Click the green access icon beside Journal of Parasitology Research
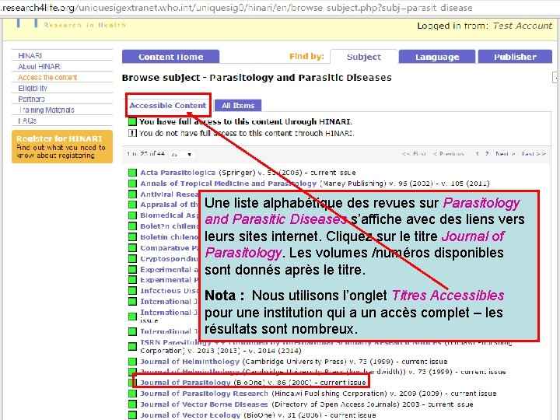Image resolution: width=560 pixels, height=420 pixels. [x=132, y=394]
